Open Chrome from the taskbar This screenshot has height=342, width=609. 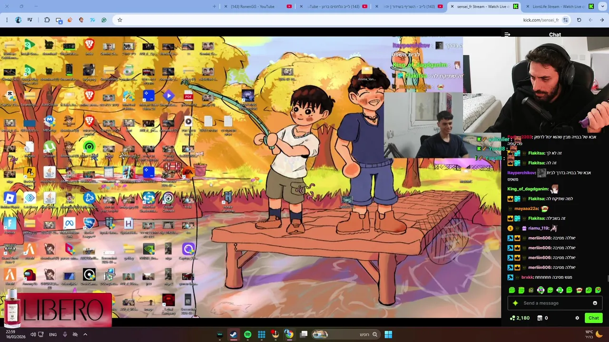click(289, 334)
